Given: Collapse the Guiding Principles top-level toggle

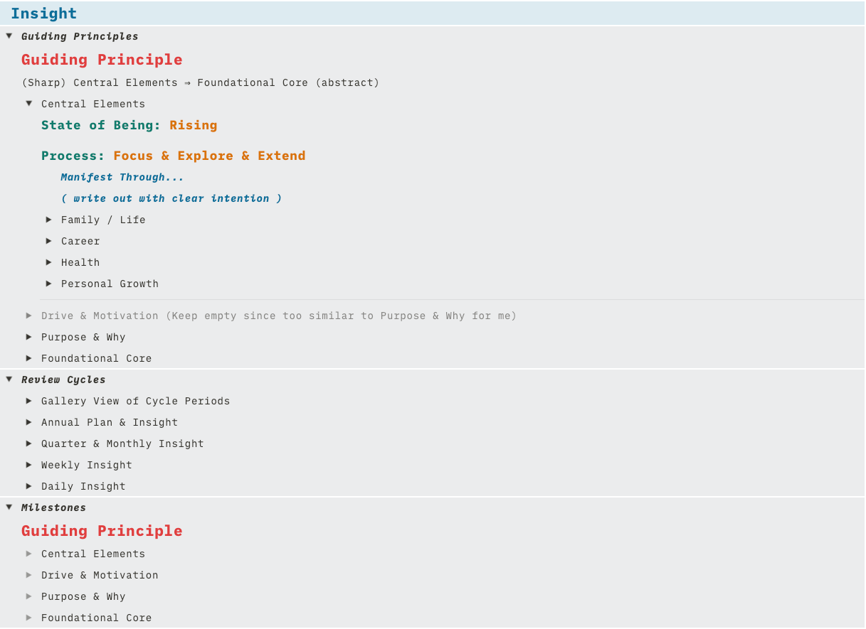Looking at the screenshot, I should [9, 36].
